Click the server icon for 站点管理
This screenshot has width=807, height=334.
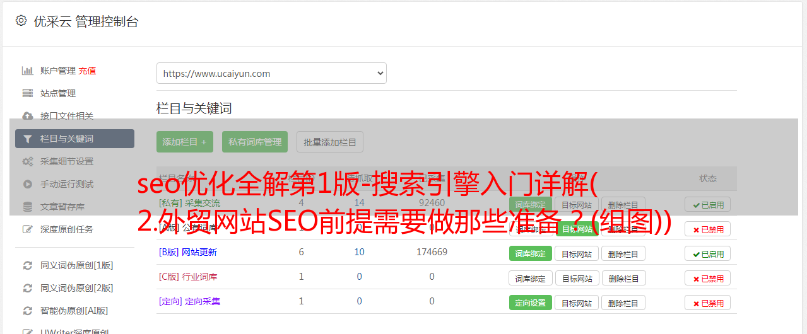point(27,93)
